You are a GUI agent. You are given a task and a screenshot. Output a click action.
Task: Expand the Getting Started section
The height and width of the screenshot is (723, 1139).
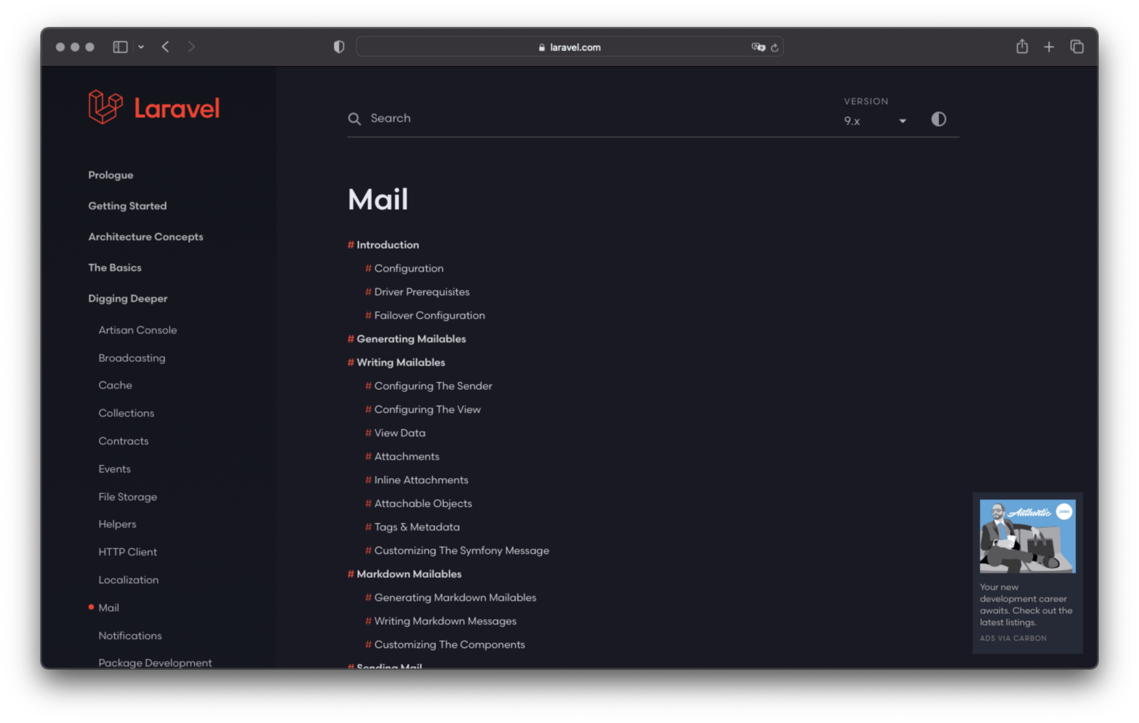[x=127, y=206]
